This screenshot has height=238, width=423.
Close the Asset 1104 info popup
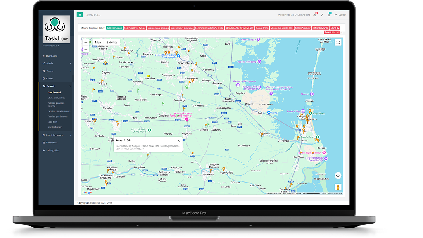pyautogui.click(x=178, y=141)
